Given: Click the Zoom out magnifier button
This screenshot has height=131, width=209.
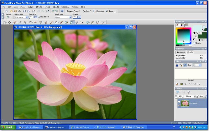Looking at the screenshot, I should (x=99, y=11).
